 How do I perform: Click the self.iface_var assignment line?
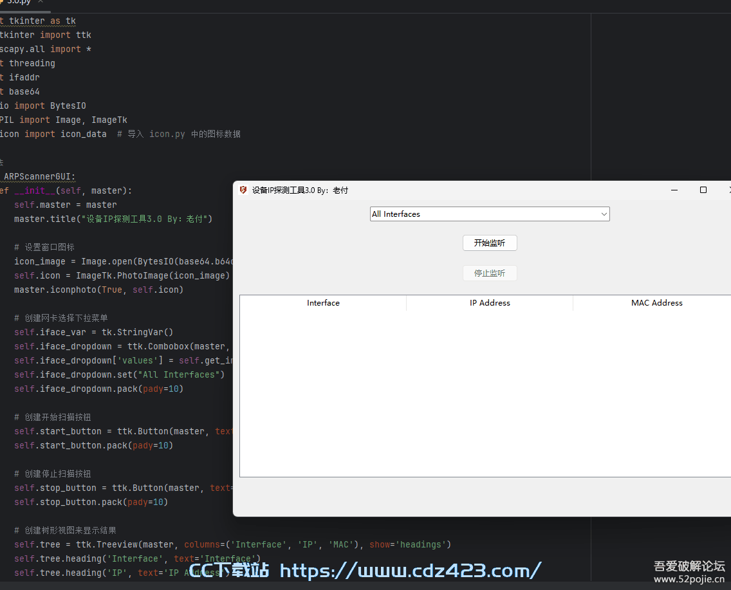pos(94,332)
